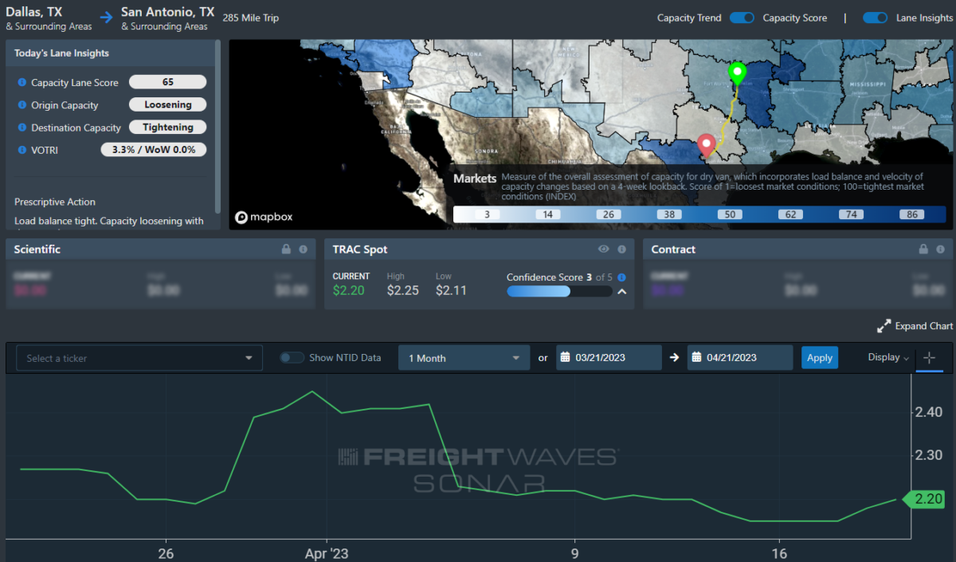Click legend swatch labeled 86
The image size is (956, 562).
pos(911,214)
